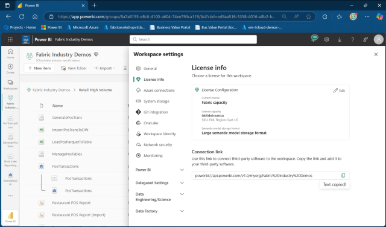Open Restaurant POS Report

tap(71, 203)
